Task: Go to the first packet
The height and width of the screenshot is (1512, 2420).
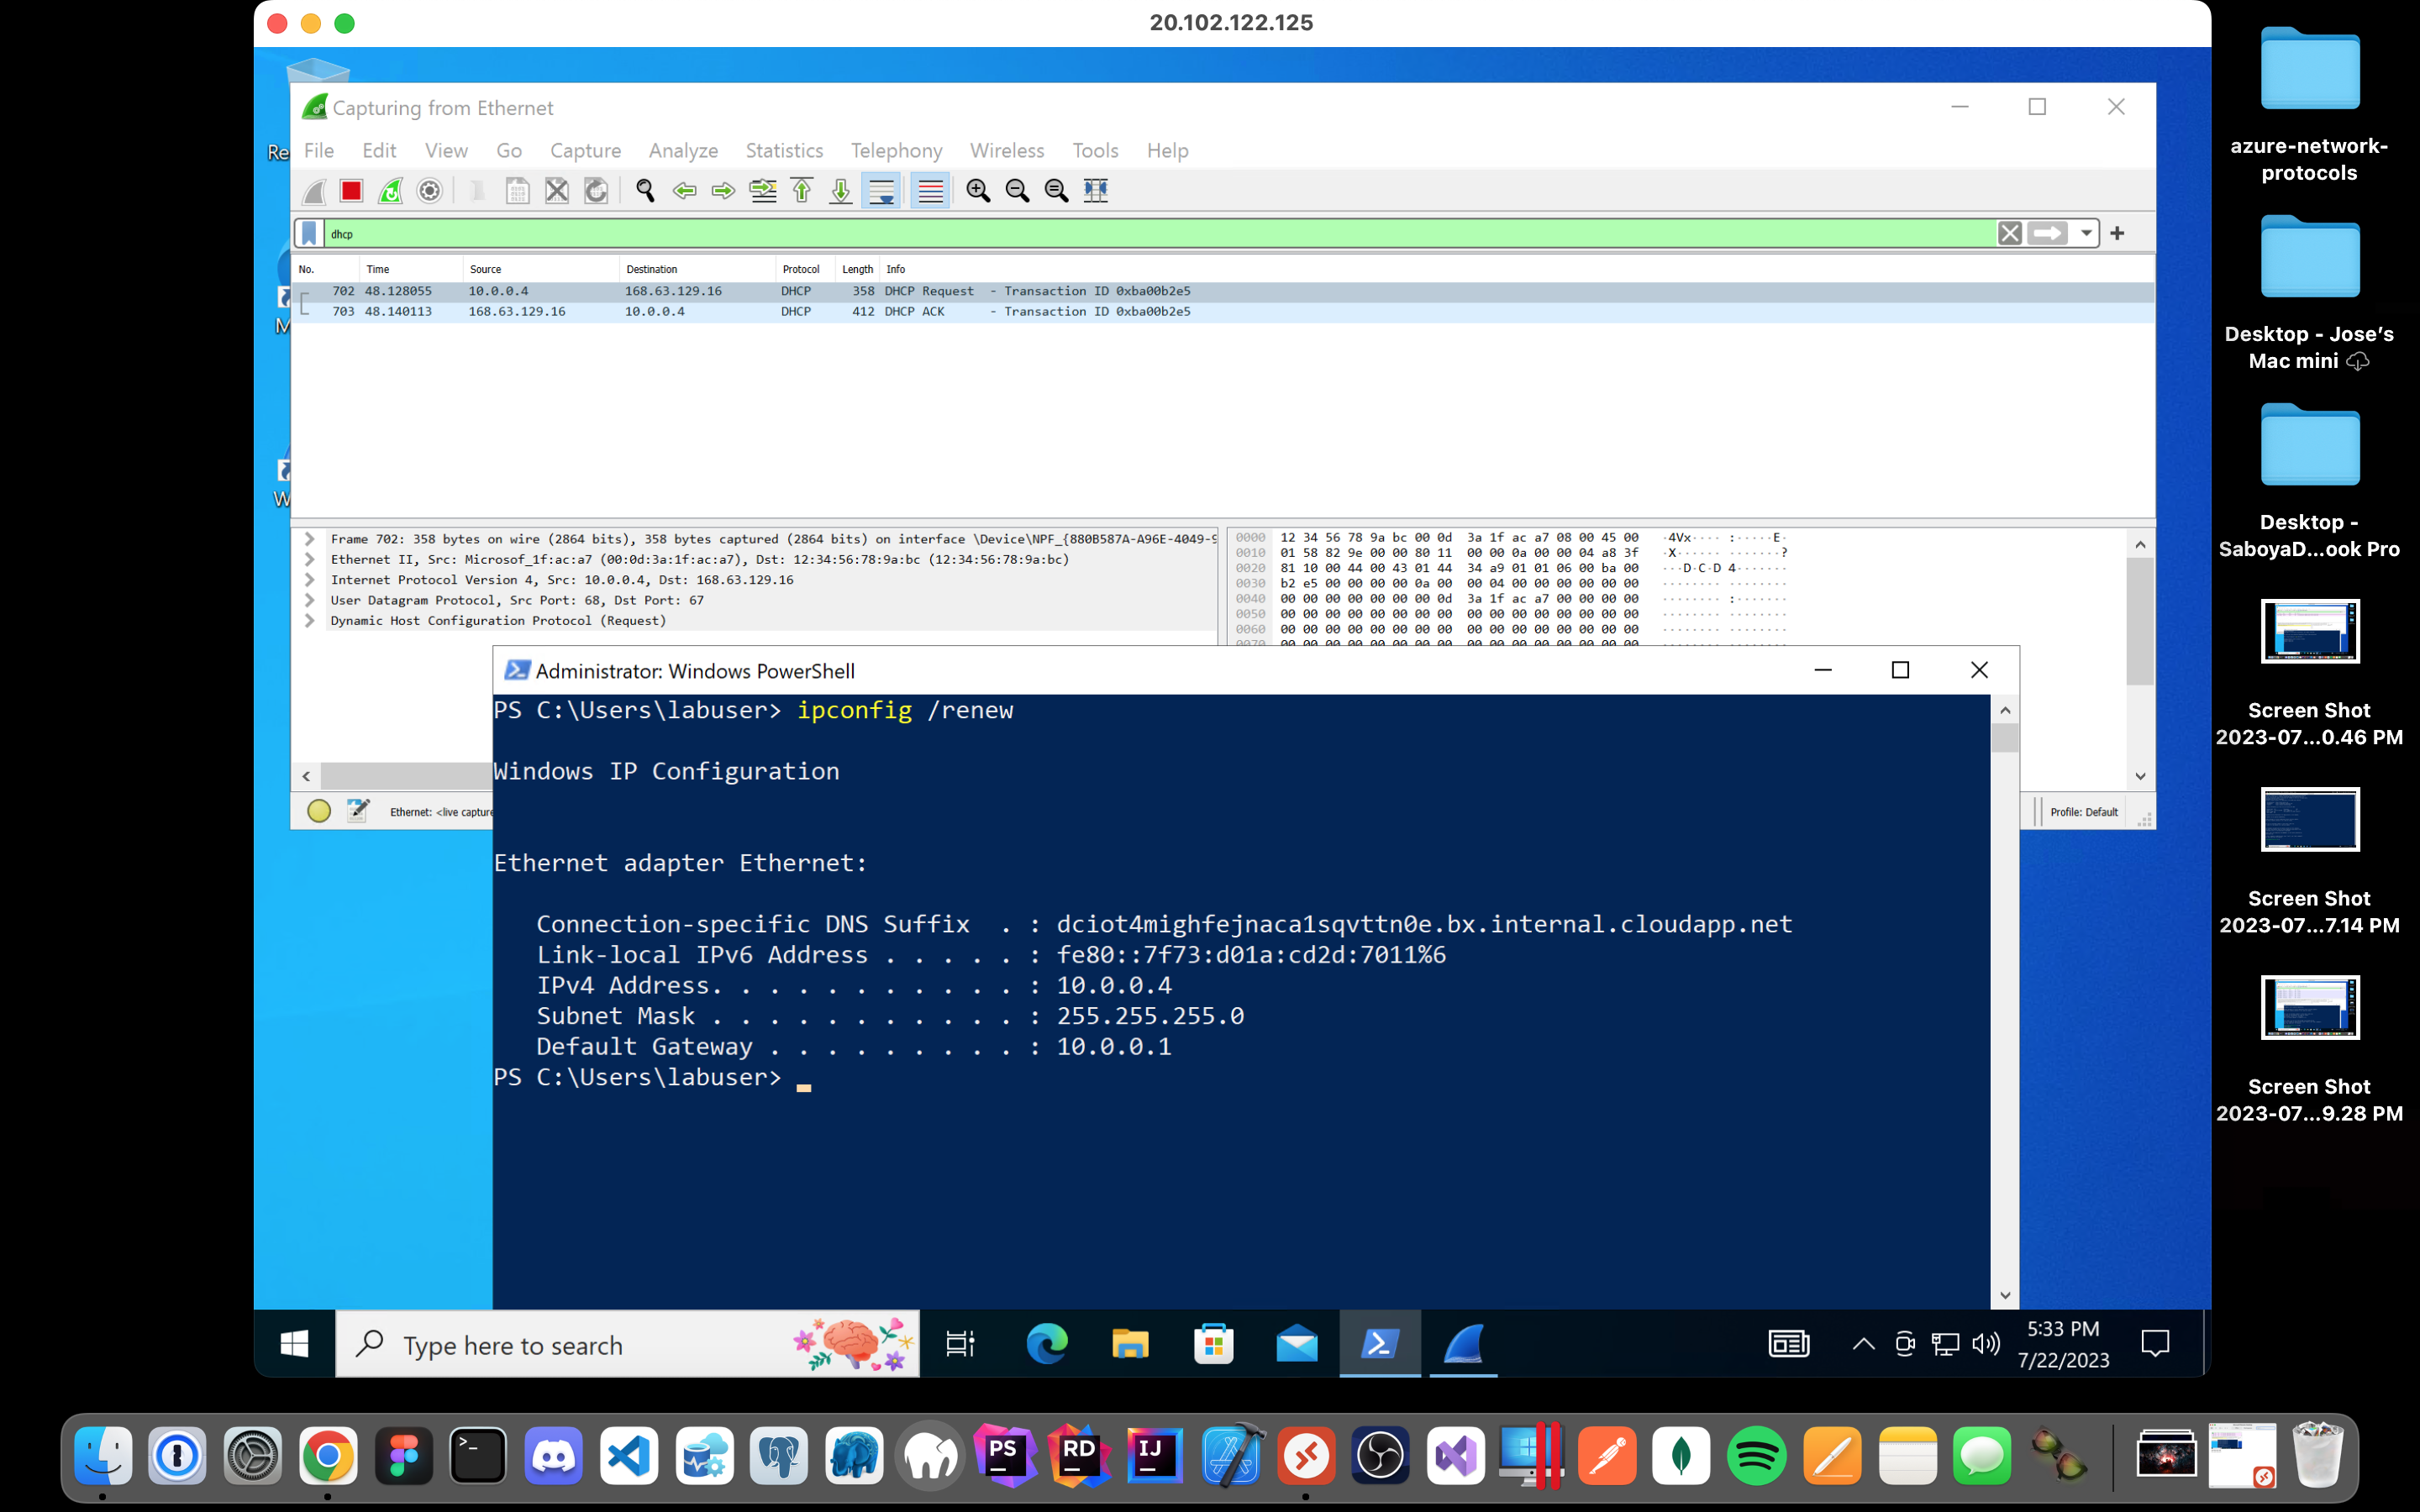Action: pyautogui.click(x=802, y=190)
